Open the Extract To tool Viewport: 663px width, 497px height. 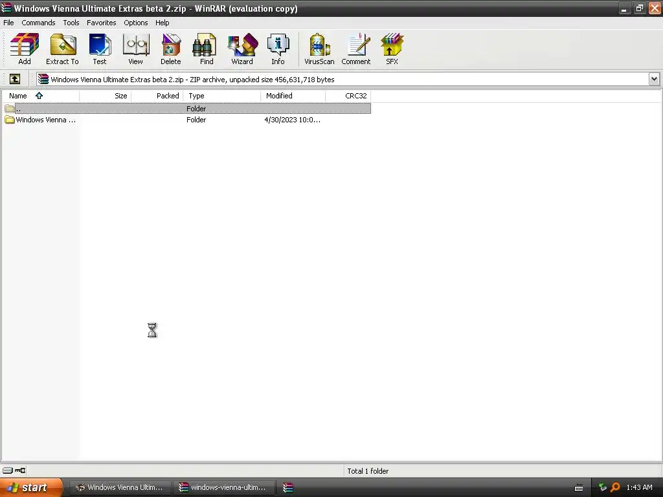tap(62, 49)
